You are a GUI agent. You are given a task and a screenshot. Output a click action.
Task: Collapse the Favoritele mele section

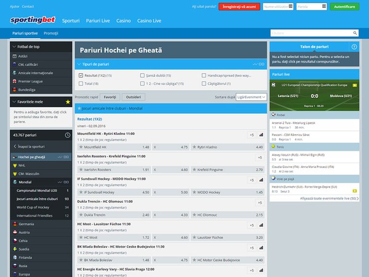click(14, 102)
